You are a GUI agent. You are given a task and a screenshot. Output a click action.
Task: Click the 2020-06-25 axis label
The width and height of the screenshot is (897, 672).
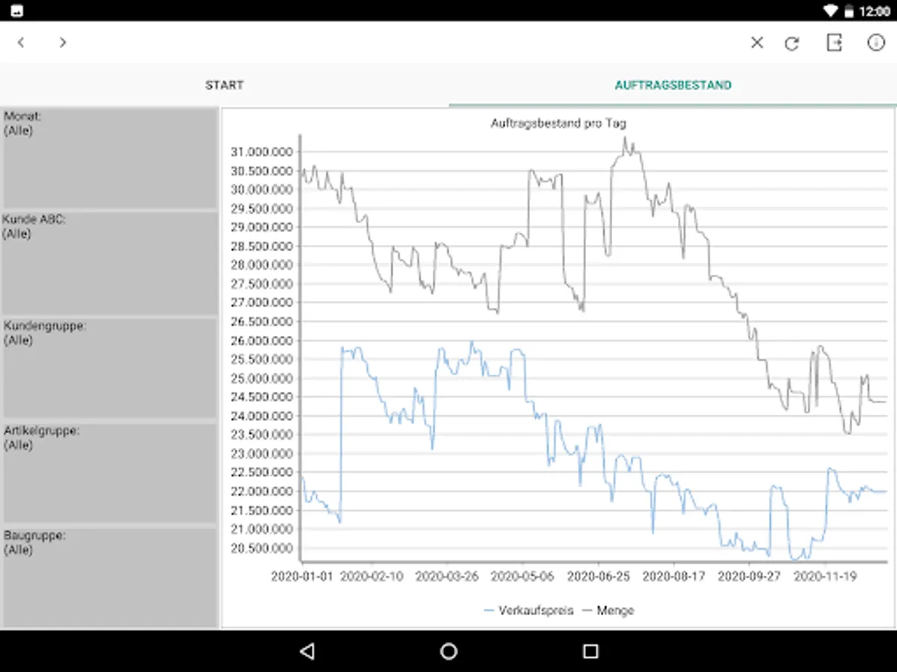599,576
